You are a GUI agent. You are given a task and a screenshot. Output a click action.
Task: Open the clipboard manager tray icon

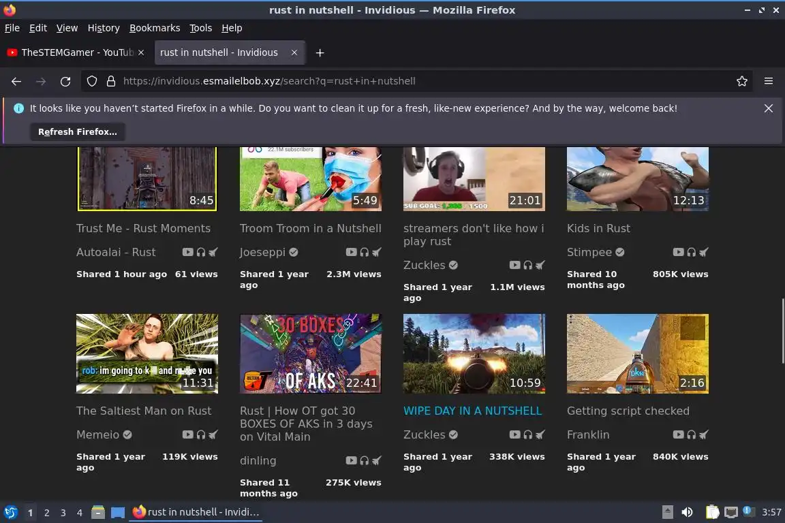click(712, 512)
